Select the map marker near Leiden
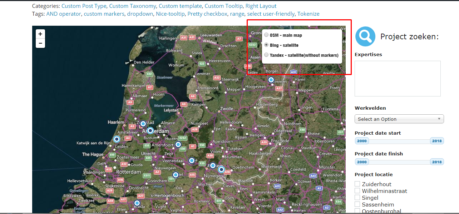Image resolution: width=459 pixels, height=214 pixels. [x=117, y=139]
